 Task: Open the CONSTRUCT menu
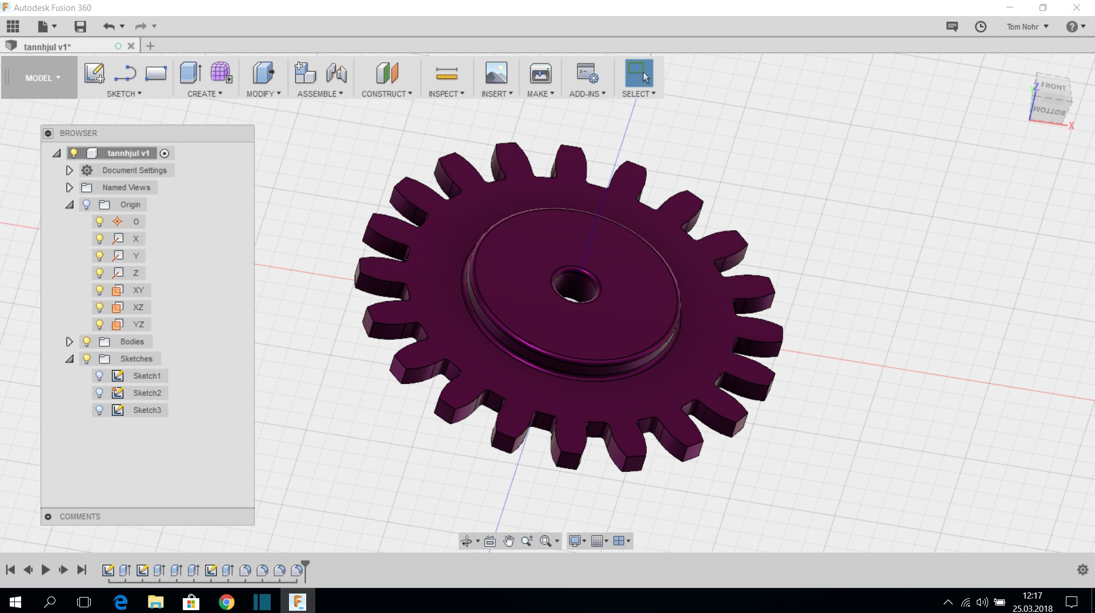pos(386,94)
